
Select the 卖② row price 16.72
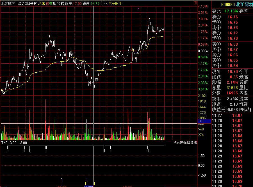(x=233, y=33)
